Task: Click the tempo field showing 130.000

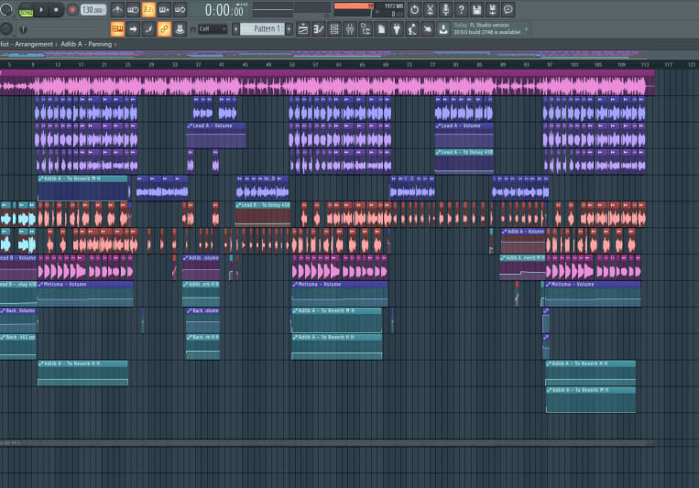Action: 93,10
